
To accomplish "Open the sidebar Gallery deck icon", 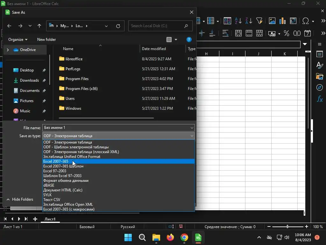I will coord(320,76).
